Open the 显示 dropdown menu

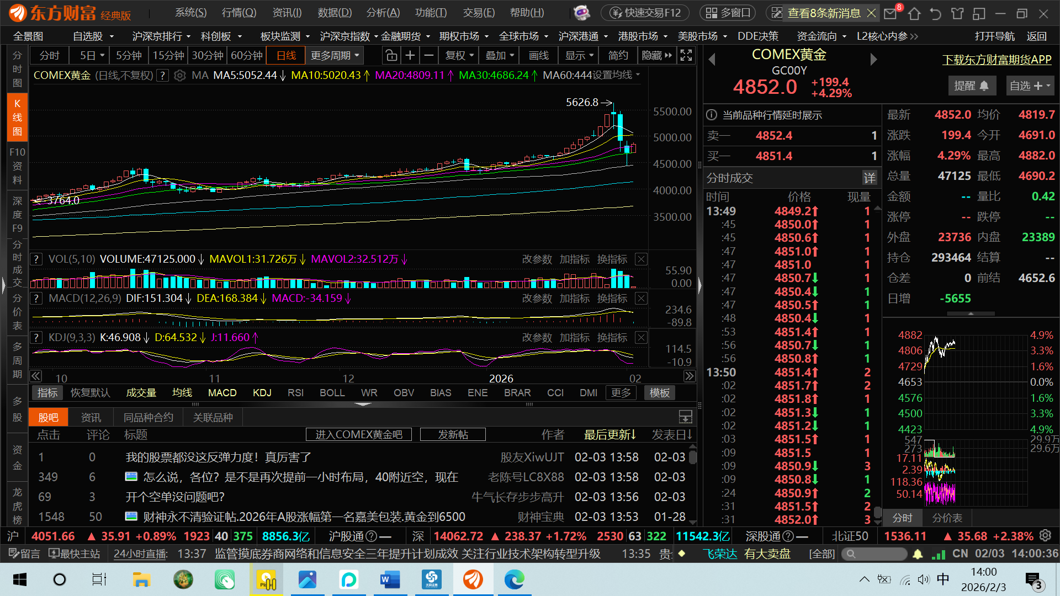[x=579, y=55]
